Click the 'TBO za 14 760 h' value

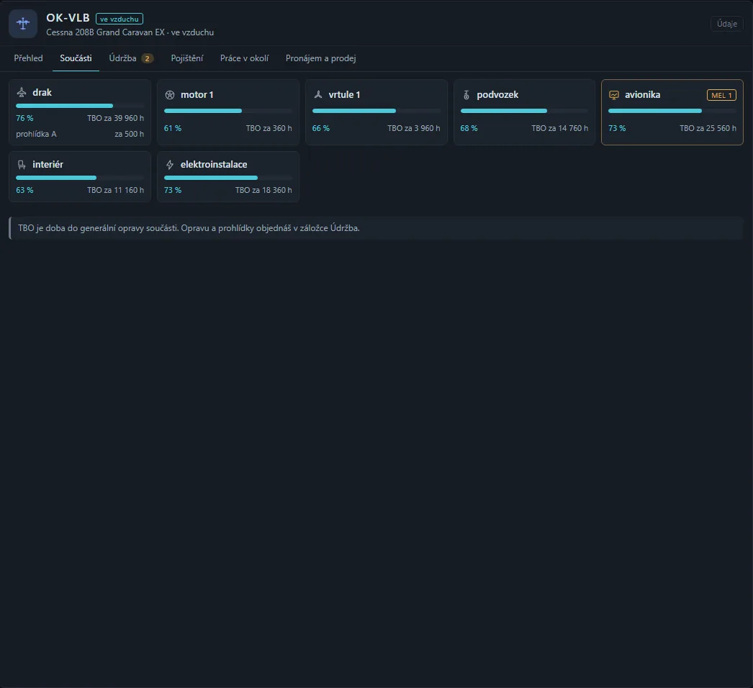(560, 128)
